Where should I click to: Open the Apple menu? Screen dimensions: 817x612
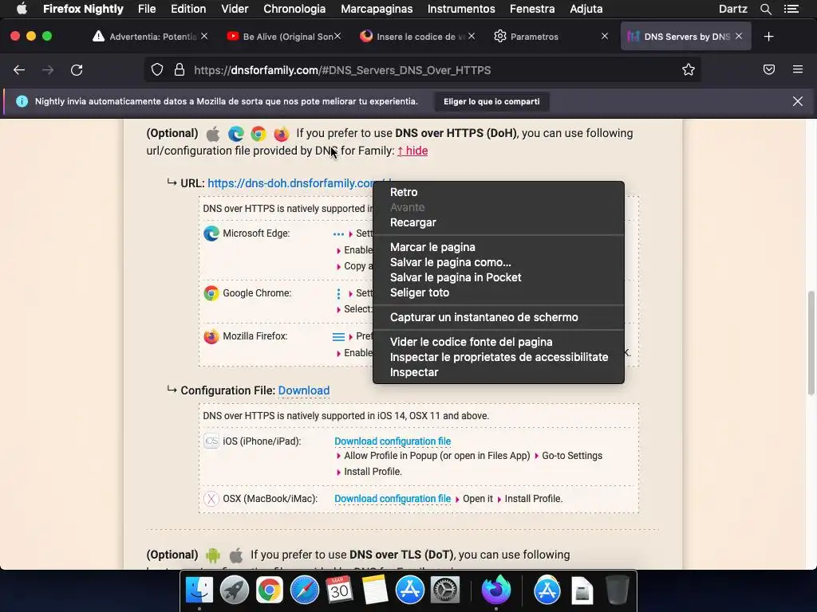point(22,9)
